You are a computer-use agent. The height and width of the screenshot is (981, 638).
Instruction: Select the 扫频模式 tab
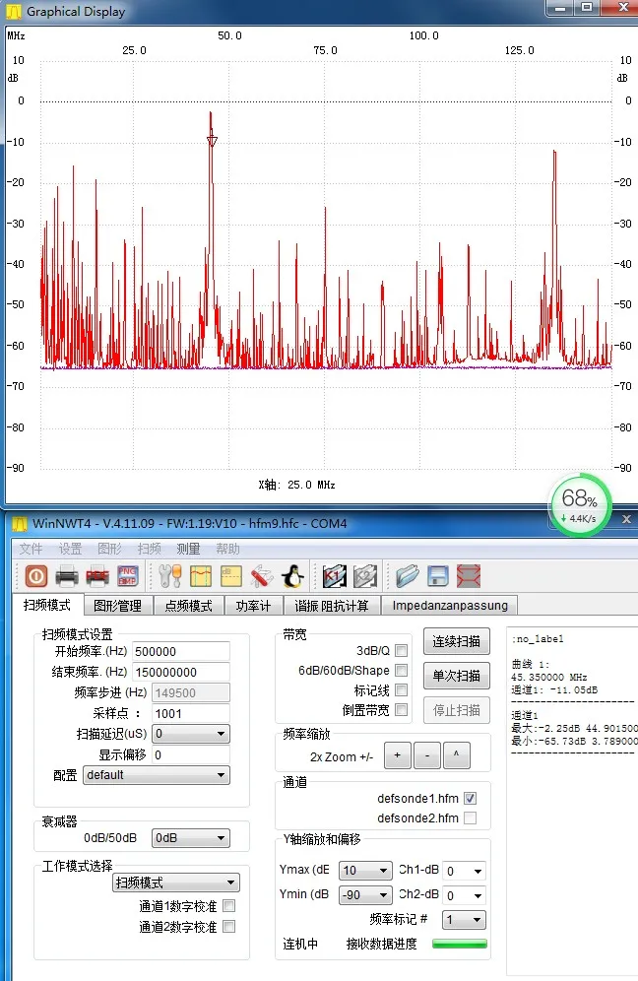pos(47,605)
